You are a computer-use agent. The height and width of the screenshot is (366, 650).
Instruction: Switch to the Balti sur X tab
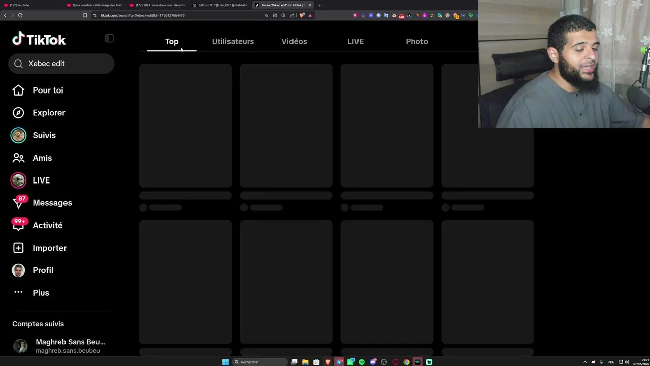pyautogui.click(x=220, y=5)
